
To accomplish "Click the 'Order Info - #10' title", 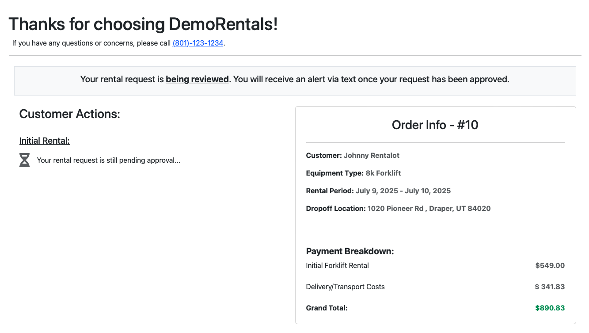I will (x=435, y=125).
